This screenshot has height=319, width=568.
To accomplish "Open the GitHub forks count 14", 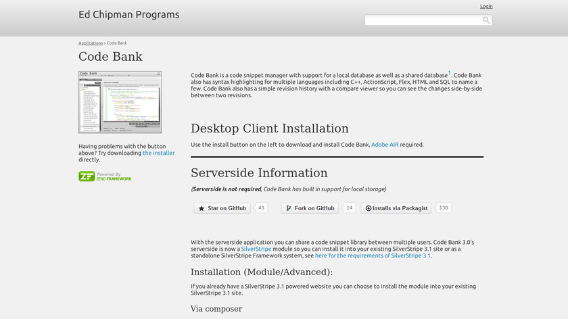I will pos(349,208).
